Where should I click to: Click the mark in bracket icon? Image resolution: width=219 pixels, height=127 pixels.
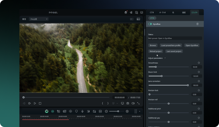pos(103,103)
